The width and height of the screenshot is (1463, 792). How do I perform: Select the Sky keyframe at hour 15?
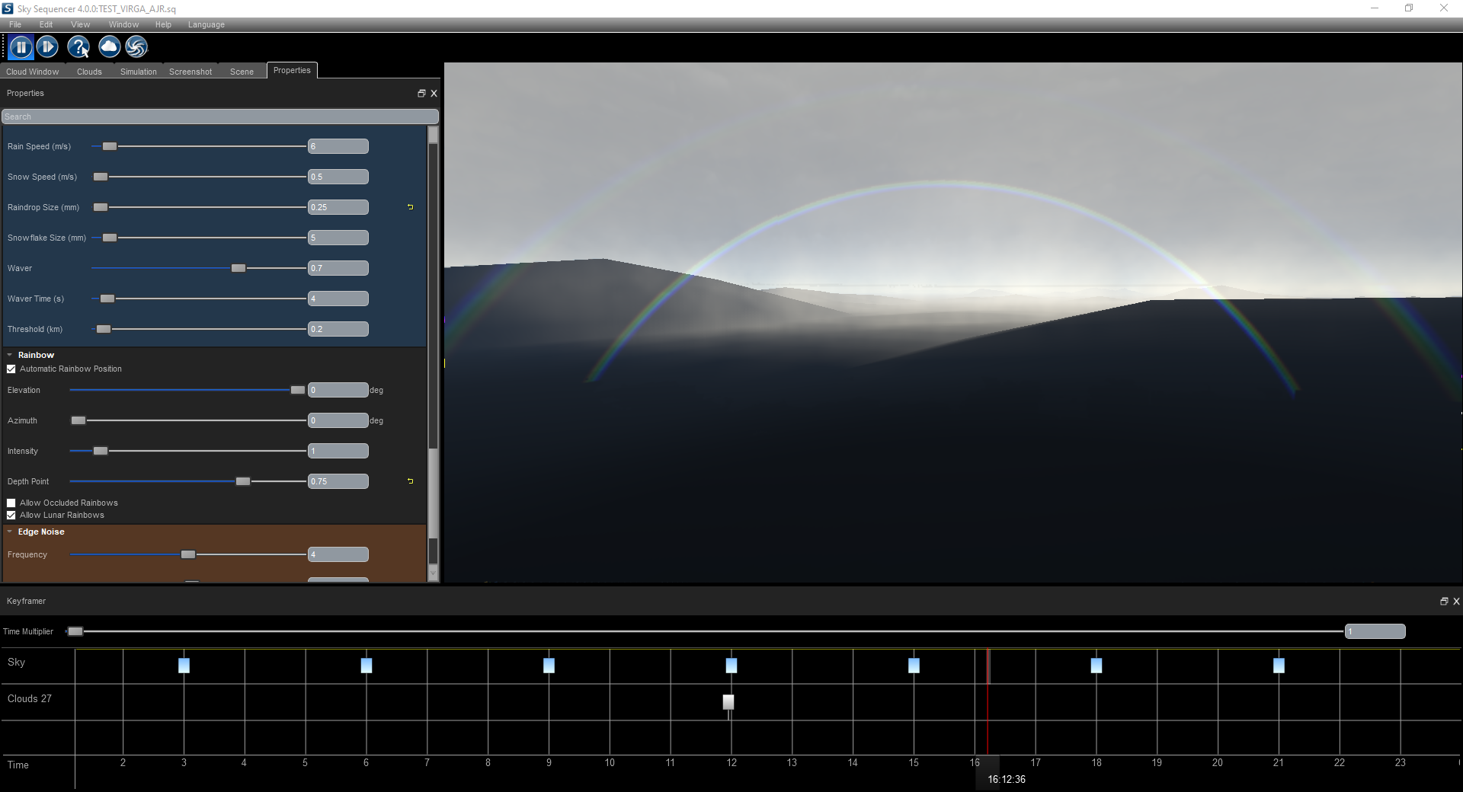click(x=914, y=666)
